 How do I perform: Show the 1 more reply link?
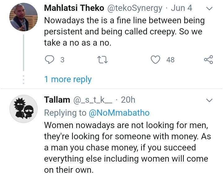point(68,79)
